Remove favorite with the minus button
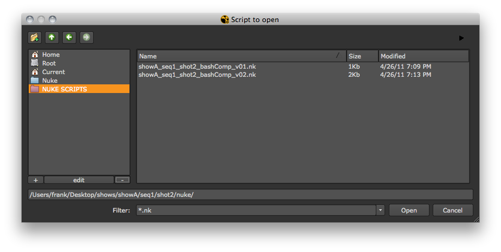 click(122, 180)
